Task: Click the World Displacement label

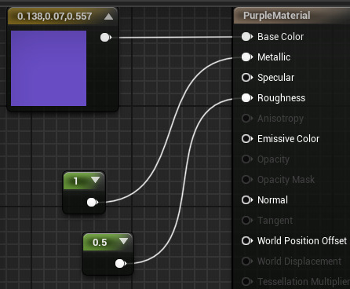Action: (299, 262)
